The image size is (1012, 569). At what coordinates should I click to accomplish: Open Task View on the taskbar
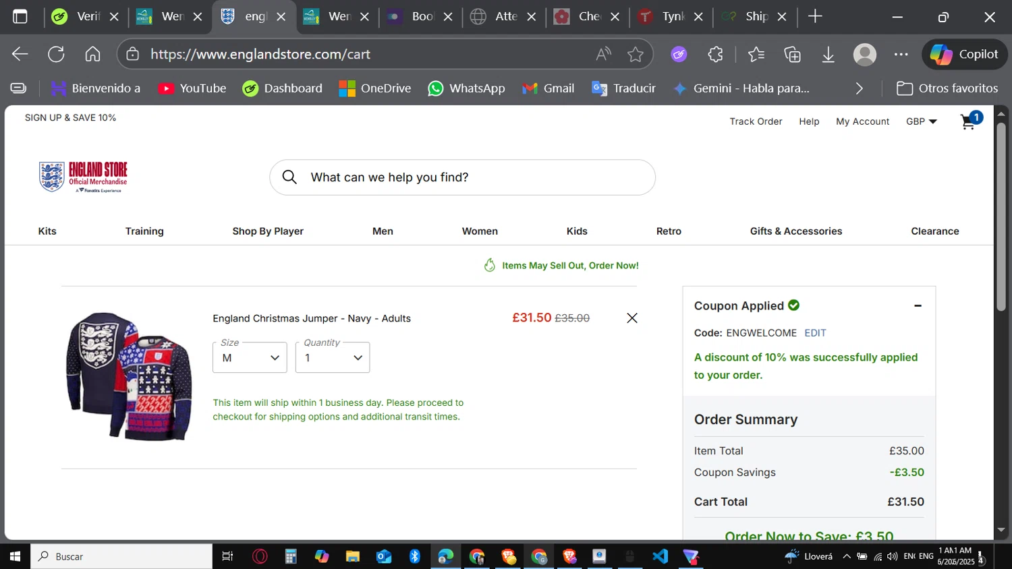pos(227,556)
